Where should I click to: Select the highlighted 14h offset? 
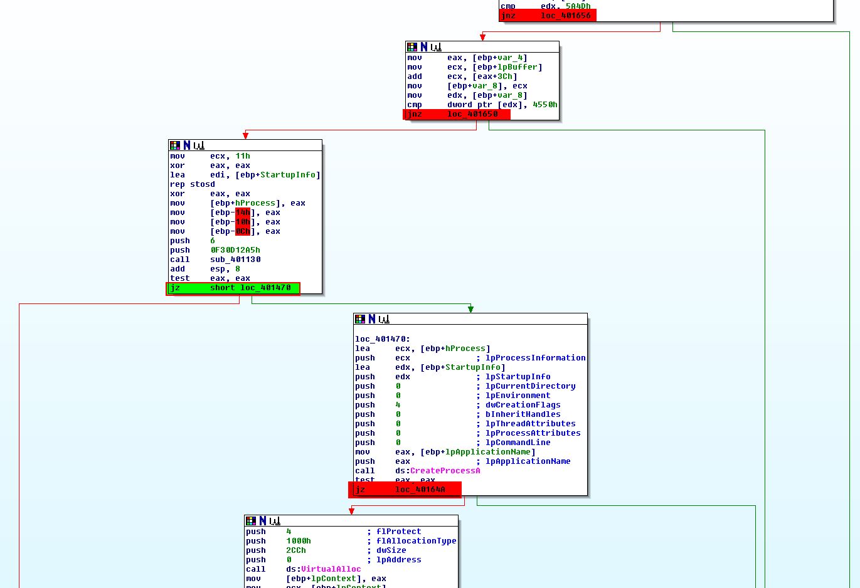click(243, 213)
